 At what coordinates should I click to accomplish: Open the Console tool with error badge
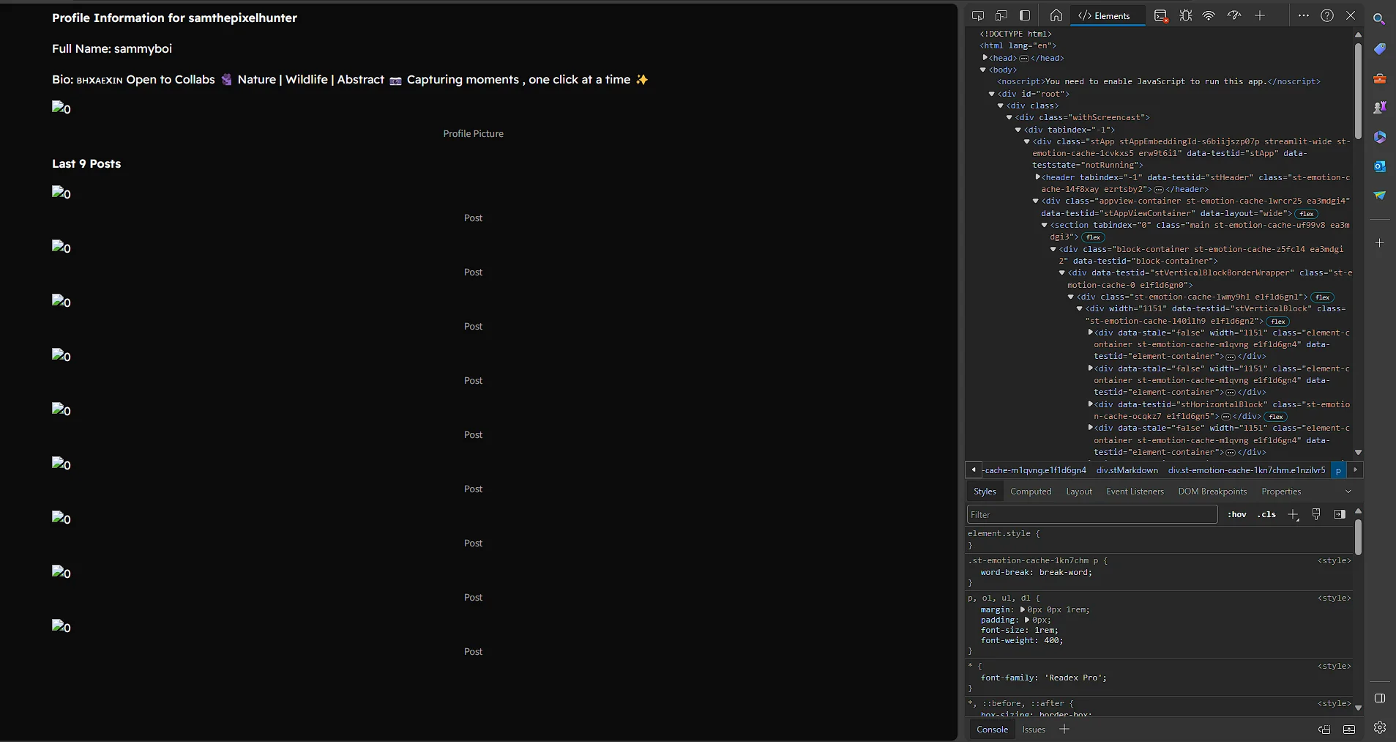click(1160, 15)
